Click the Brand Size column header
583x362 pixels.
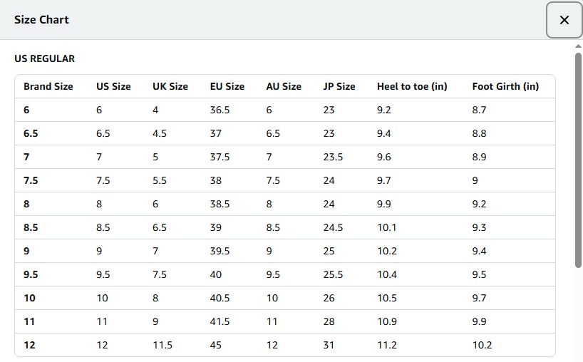(x=48, y=86)
